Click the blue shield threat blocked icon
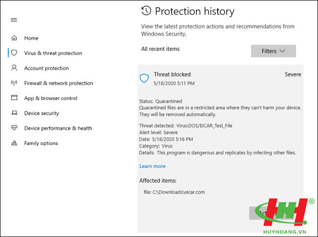The height and width of the screenshot is (237, 318). (144, 78)
